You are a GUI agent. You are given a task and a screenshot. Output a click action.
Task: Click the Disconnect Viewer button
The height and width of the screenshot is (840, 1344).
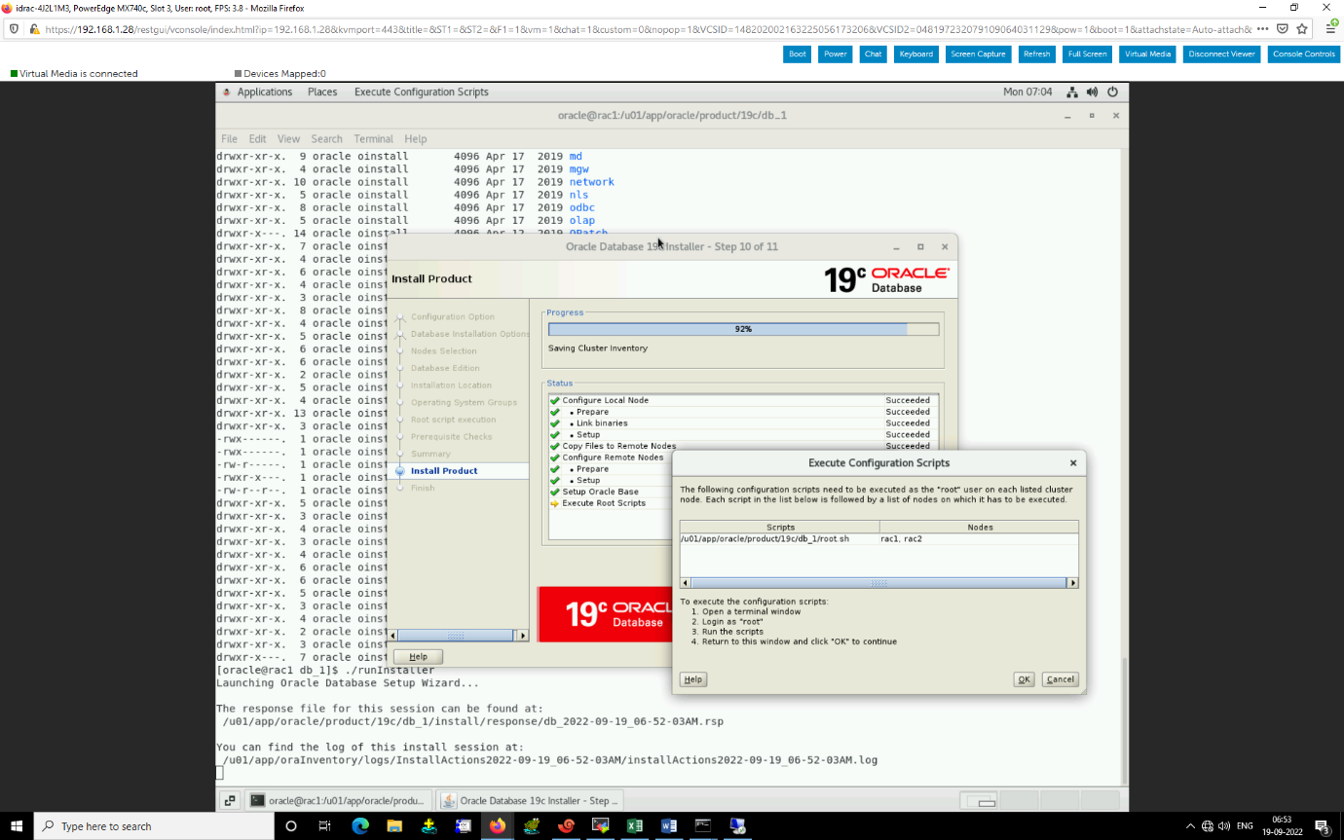click(1221, 55)
